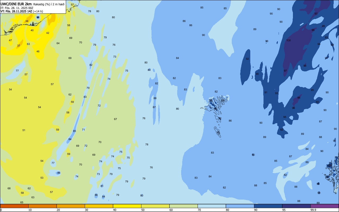
Task: Click the '60' legend tick label
Action: 171,210
